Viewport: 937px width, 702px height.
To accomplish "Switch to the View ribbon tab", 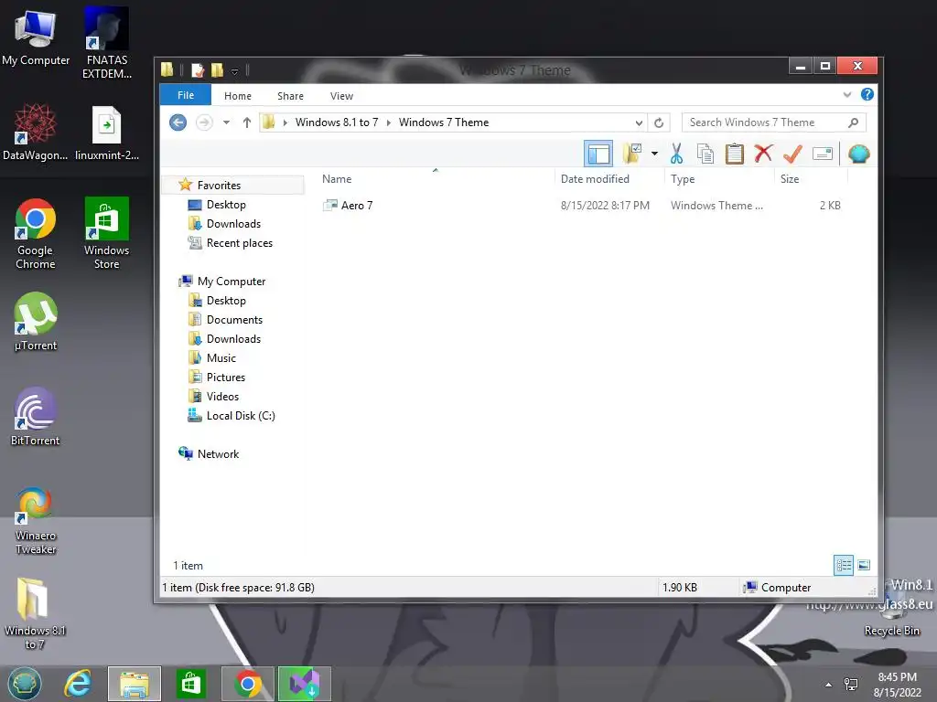I will pyautogui.click(x=342, y=96).
